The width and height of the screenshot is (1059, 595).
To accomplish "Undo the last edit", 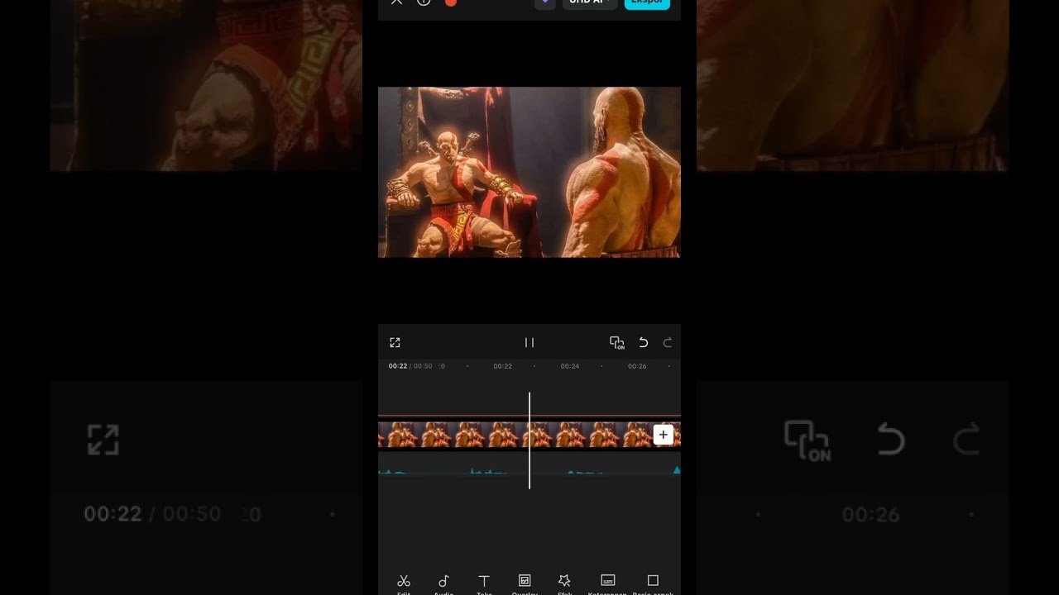I will pyautogui.click(x=643, y=342).
